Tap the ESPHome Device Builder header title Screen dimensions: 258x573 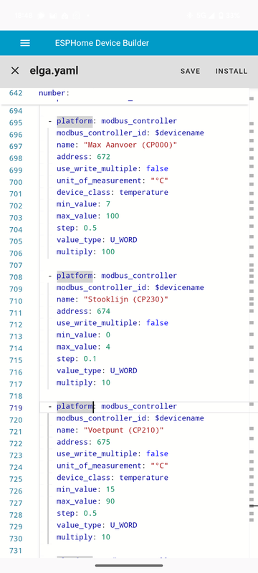102,43
